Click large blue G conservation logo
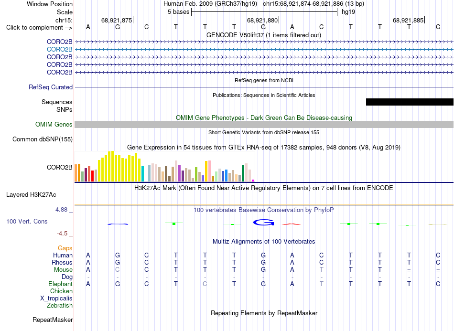This screenshot has height=331, width=454. pyautogui.click(x=263, y=223)
